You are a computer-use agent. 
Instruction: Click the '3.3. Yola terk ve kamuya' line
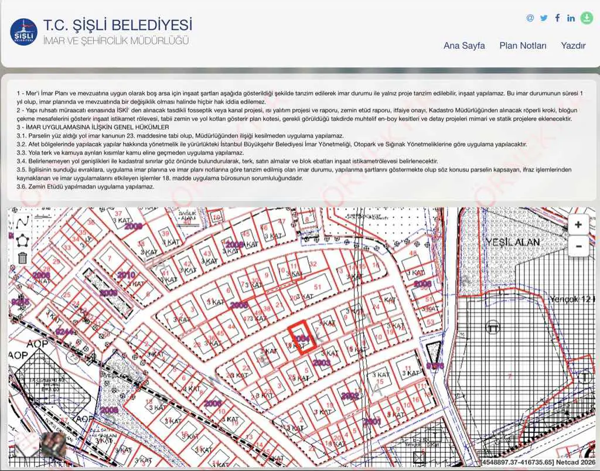point(130,153)
